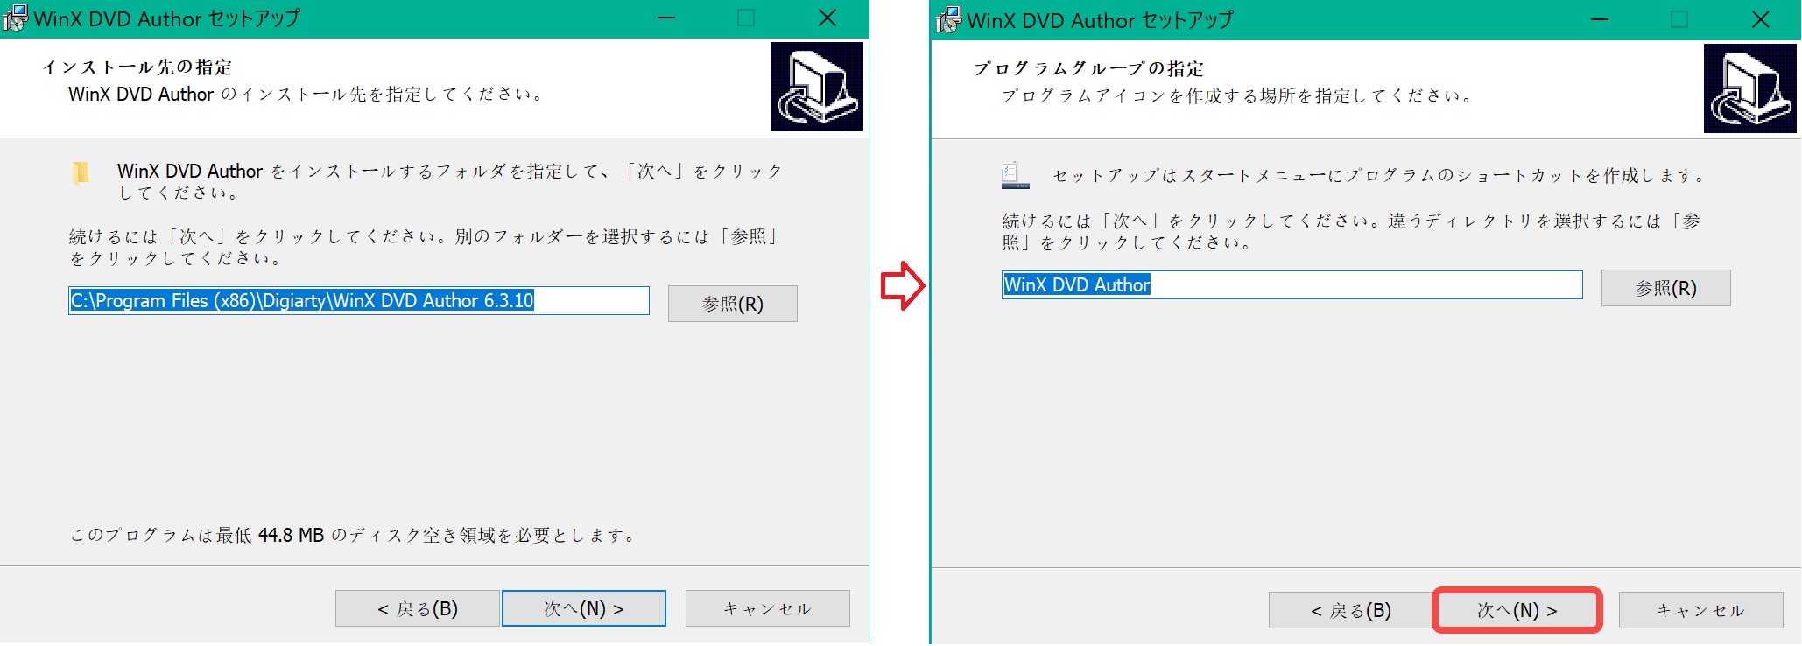Viewport: 1802px width, 646px height.
Task: Cancel setup with キャンセル in left window
Action: (768, 608)
